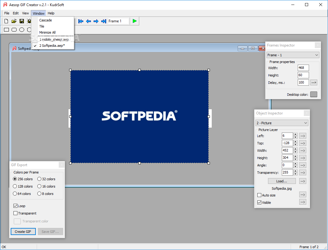
Task: Open the Frame - 1 dropdown
Action: coord(293,55)
